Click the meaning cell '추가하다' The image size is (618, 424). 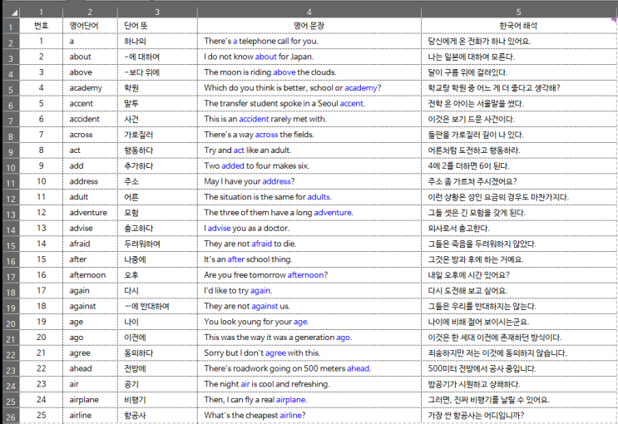point(157,166)
